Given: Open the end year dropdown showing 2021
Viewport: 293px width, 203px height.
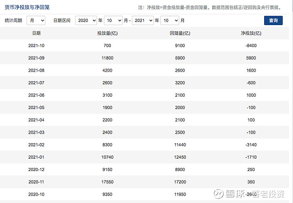Looking at the screenshot, I should click(x=143, y=20).
